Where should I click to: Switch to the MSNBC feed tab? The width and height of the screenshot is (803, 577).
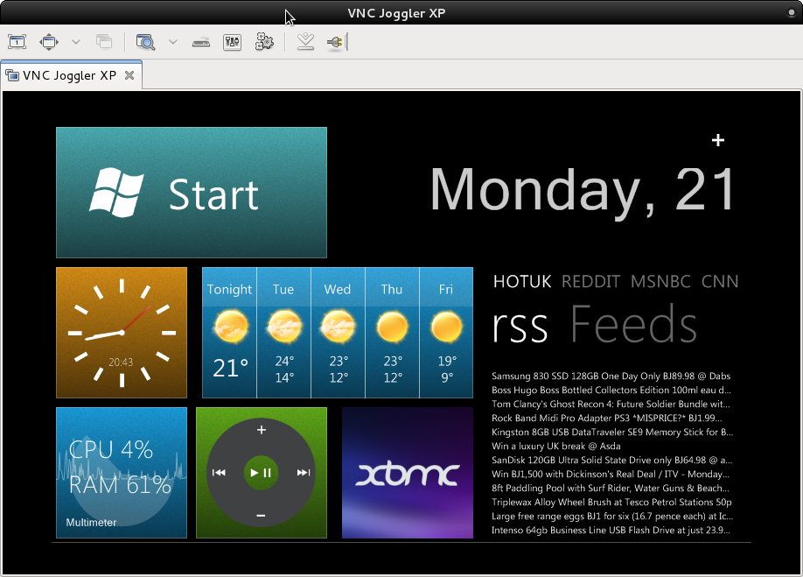click(x=660, y=281)
